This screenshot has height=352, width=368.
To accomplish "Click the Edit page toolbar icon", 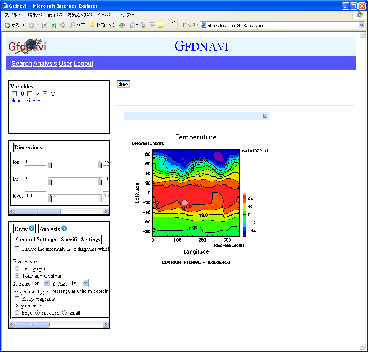I will click(152, 25).
